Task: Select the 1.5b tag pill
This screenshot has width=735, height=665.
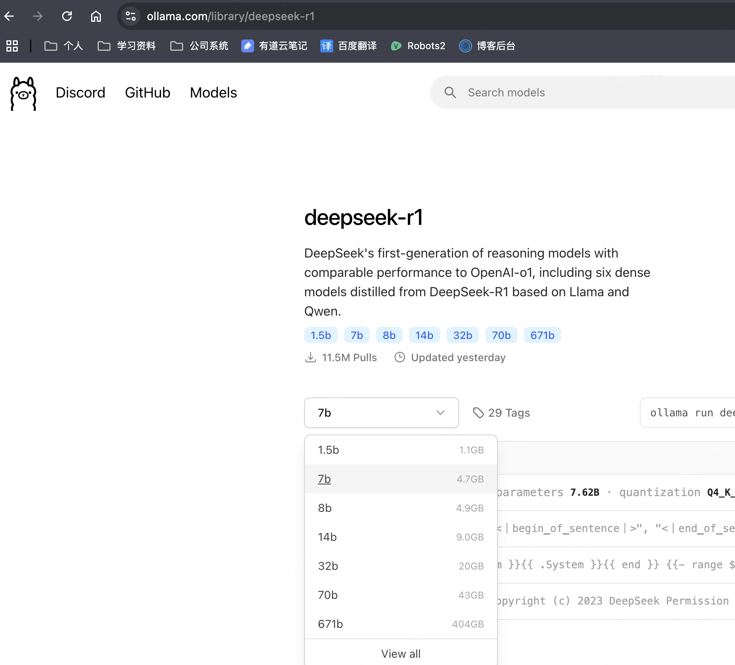Action: [x=321, y=335]
